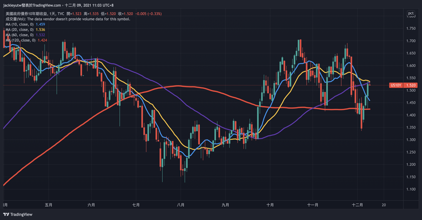The image size is (422, 220).
Task: Click the 20 date label on time axis
Action: (x=384, y=205)
